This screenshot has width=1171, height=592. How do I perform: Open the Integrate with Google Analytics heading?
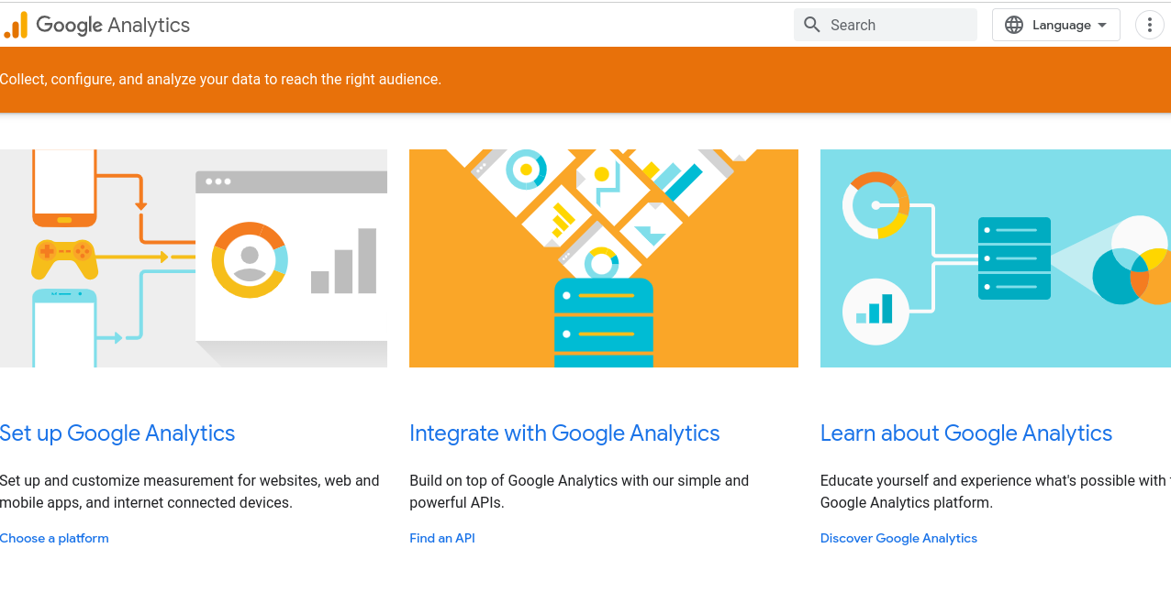coord(564,433)
